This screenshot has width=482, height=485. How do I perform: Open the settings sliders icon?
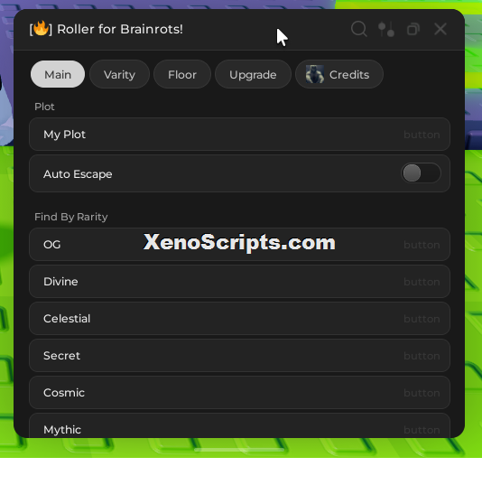pos(386,29)
